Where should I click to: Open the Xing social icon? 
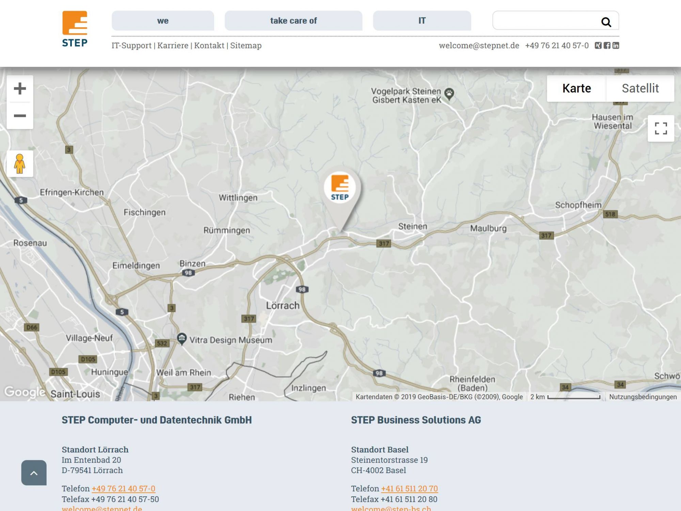click(598, 45)
